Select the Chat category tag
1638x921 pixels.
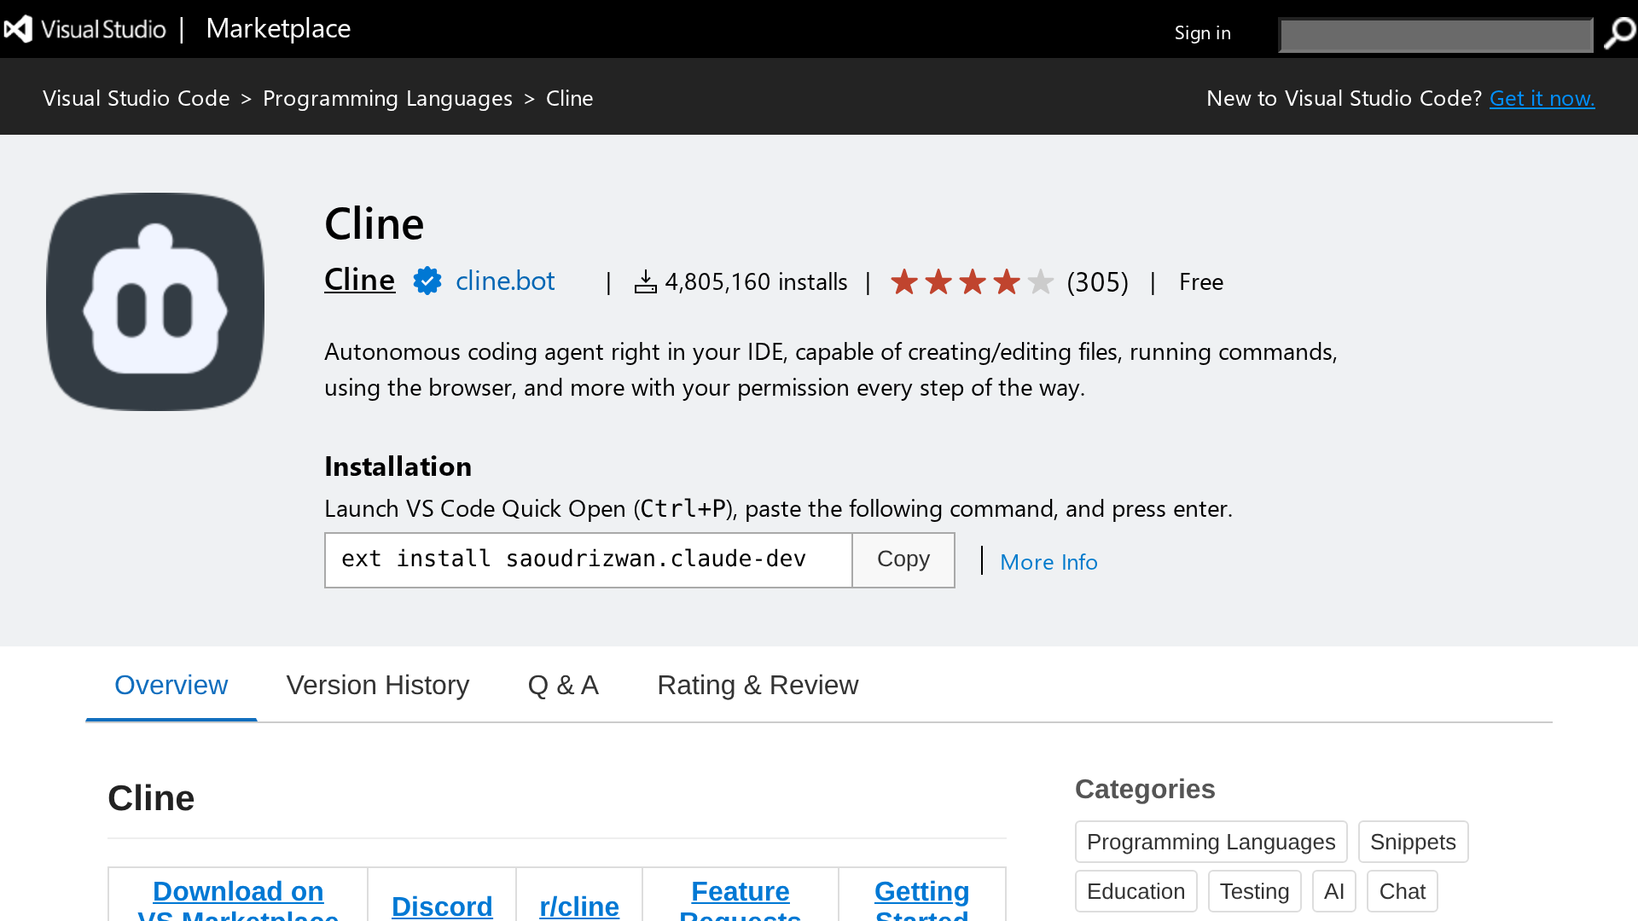pyautogui.click(x=1402, y=891)
